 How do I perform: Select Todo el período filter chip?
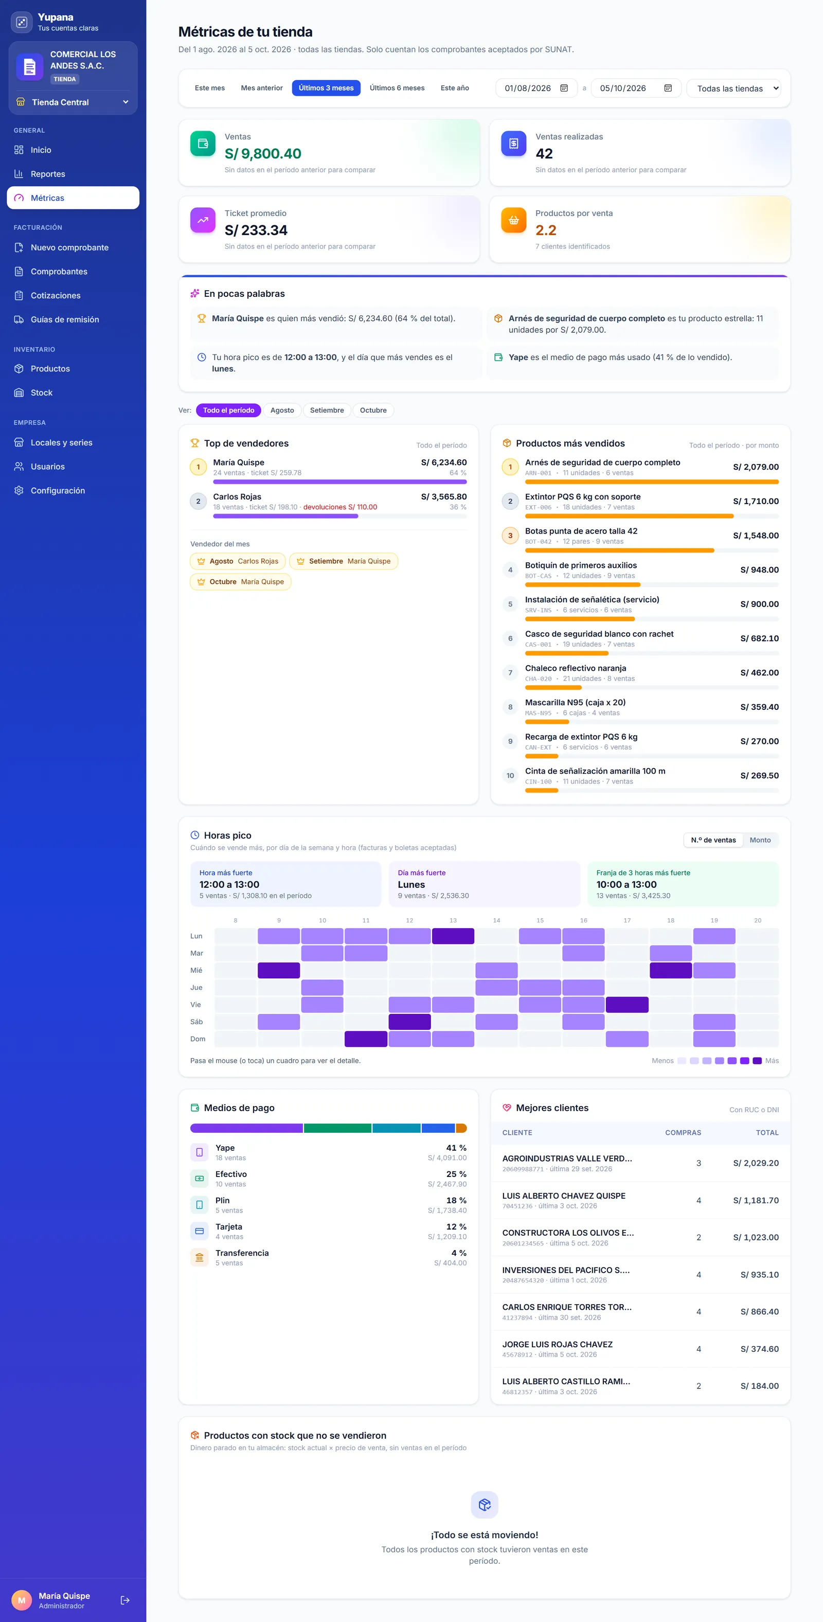point(228,411)
